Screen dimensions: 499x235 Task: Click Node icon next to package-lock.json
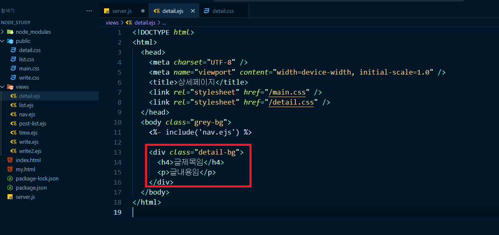tap(10, 179)
